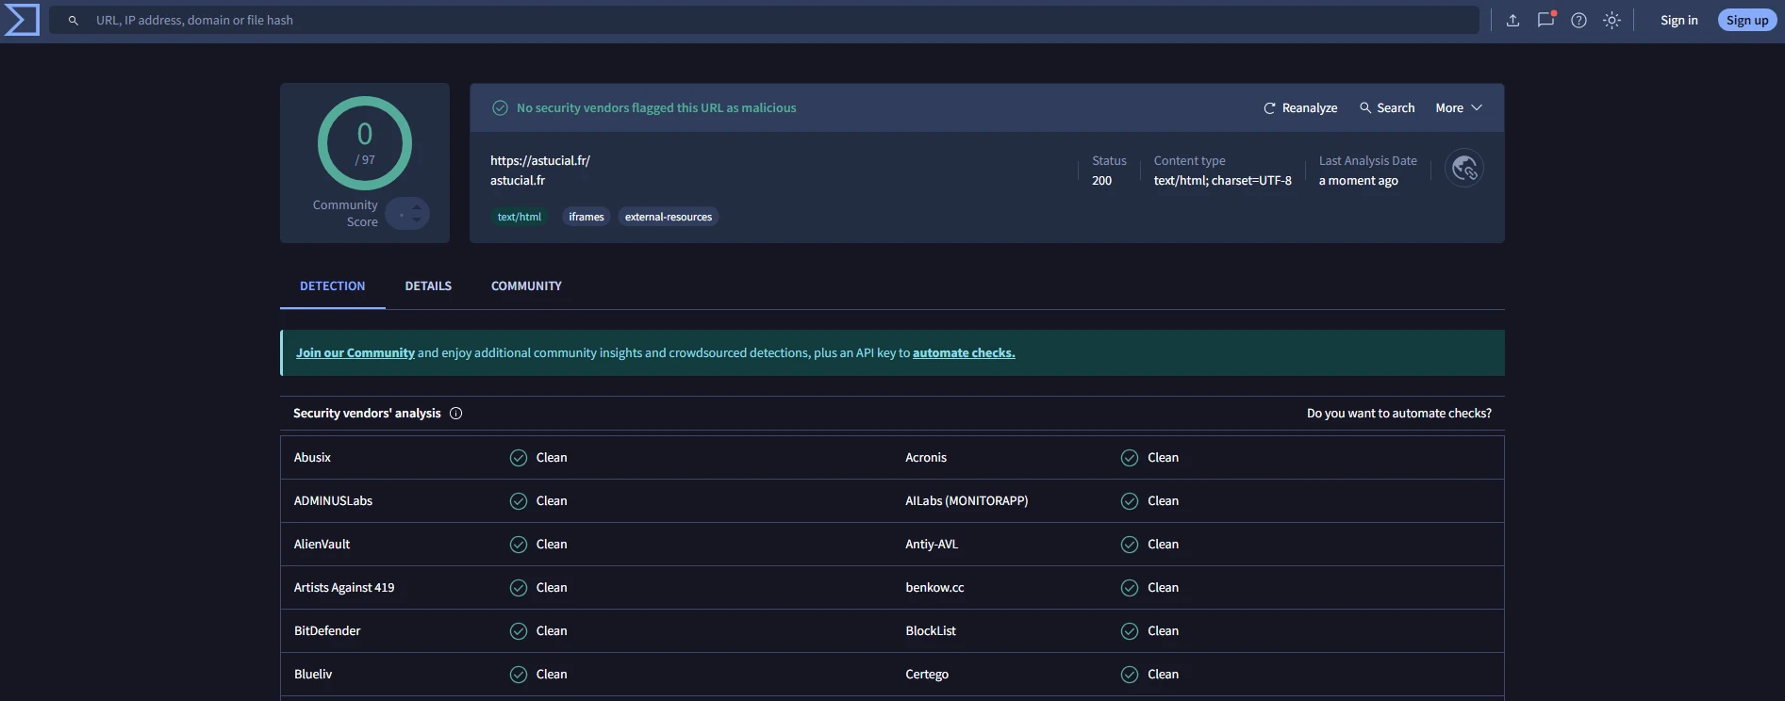Click the ADMINUSLabs Clean check icon
The image size is (1785, 701).
(x=519, y=501)
